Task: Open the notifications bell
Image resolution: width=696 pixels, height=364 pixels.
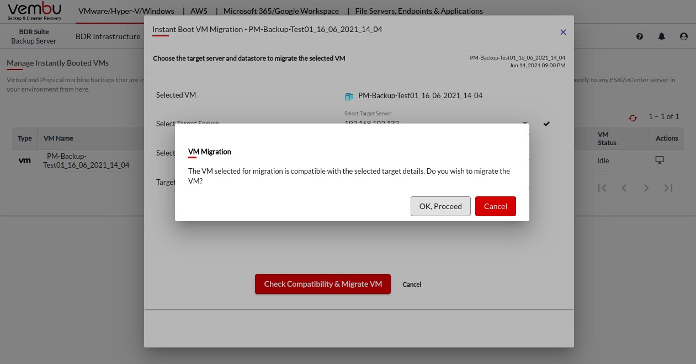Action: tap(662, 36)
